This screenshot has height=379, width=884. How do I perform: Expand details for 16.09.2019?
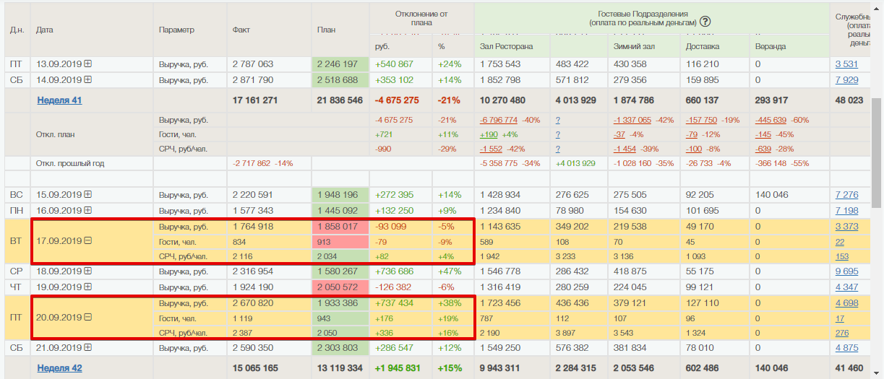tap(88, 211)
